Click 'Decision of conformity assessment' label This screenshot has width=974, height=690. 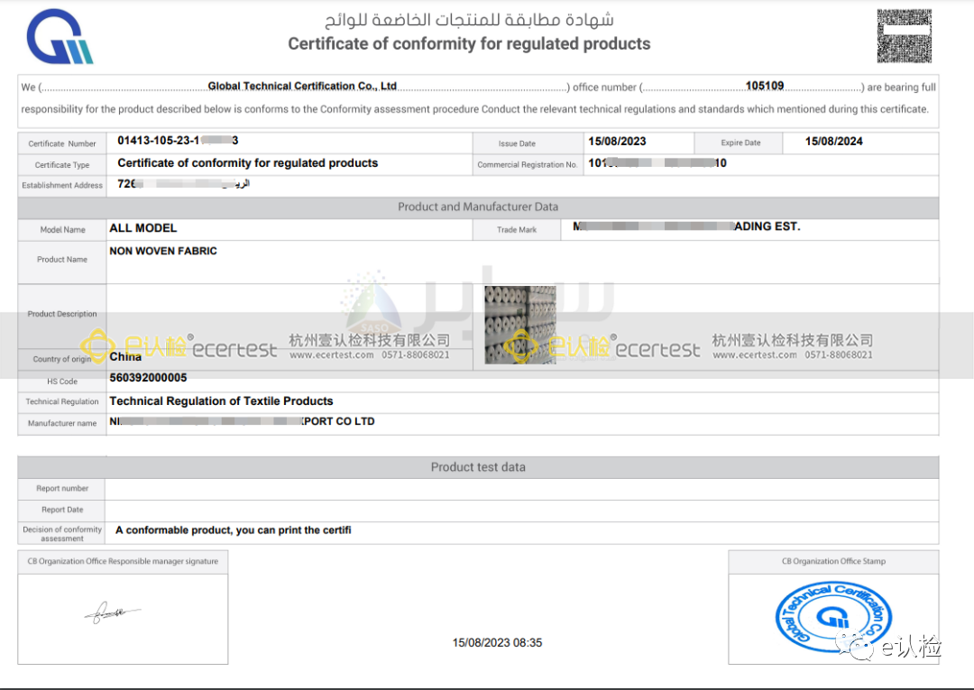[62, 533]
